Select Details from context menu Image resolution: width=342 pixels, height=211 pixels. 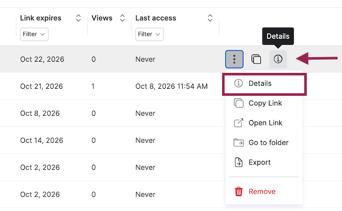[264, 84]
